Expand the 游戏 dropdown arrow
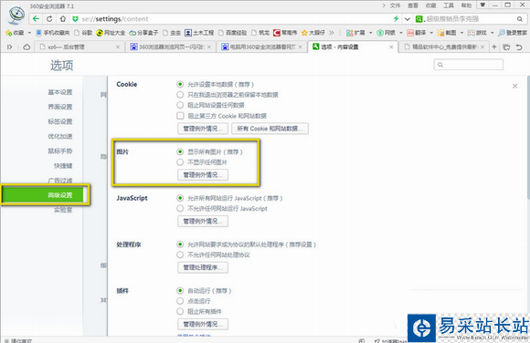The height and width of the screenshot is (343, 530). pyautogui.click(x=493, y=33)
